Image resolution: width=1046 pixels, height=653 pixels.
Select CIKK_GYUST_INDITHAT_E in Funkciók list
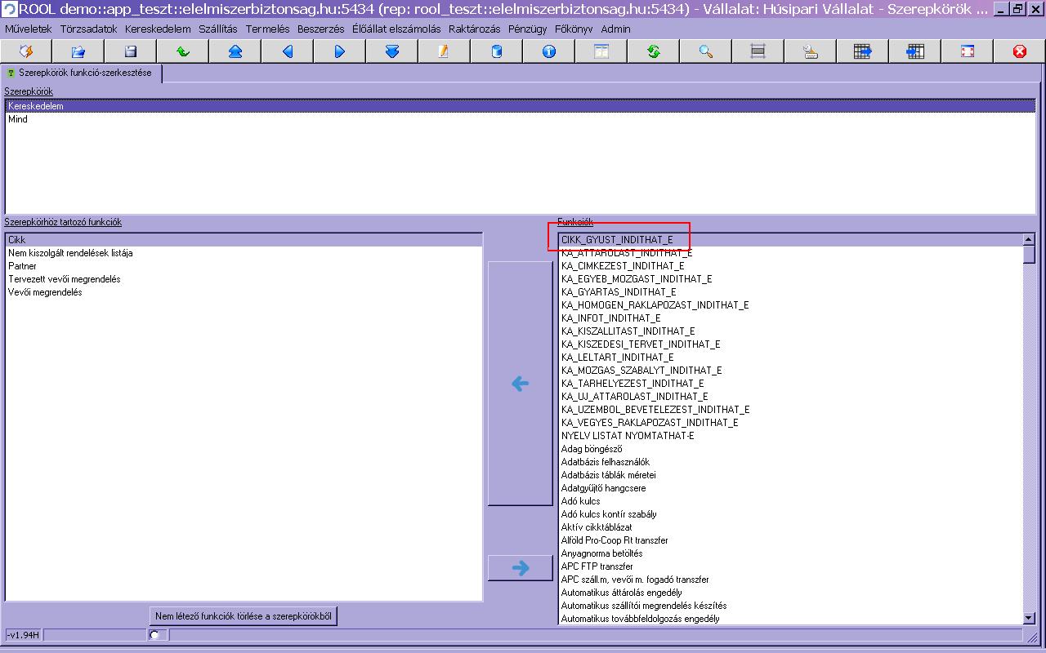click(x=791, y=240)
